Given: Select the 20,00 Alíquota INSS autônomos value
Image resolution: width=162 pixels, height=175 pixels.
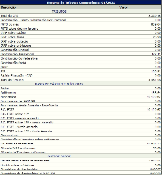Looking at the screenshot, I should [157, 148].
